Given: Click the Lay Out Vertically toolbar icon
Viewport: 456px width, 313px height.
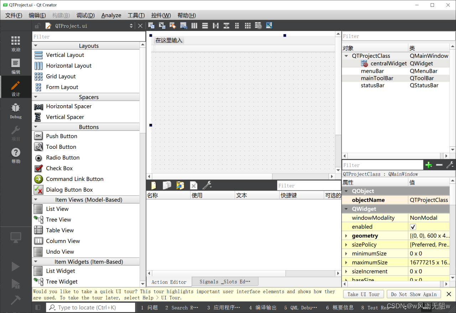Looking at the screenshot, I should coord(205,25).
